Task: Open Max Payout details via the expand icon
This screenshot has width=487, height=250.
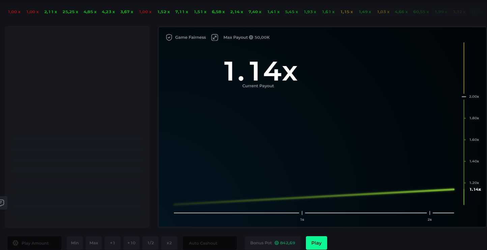Action: (x=215, y=37)
